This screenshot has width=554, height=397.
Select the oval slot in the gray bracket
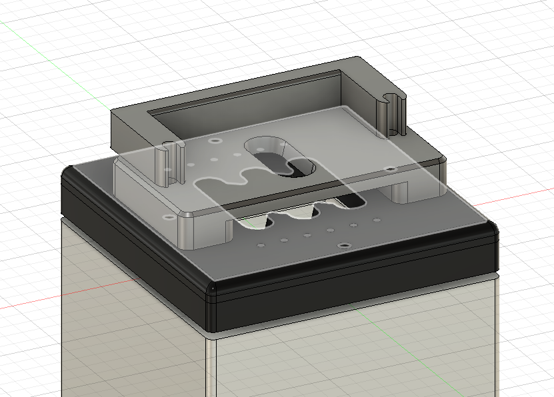(x=279, y=156)
